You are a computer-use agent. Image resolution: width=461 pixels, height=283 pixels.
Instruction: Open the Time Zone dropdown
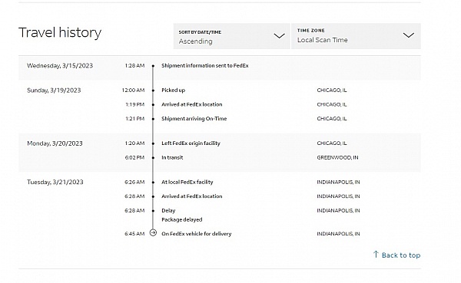coord(356,36)
